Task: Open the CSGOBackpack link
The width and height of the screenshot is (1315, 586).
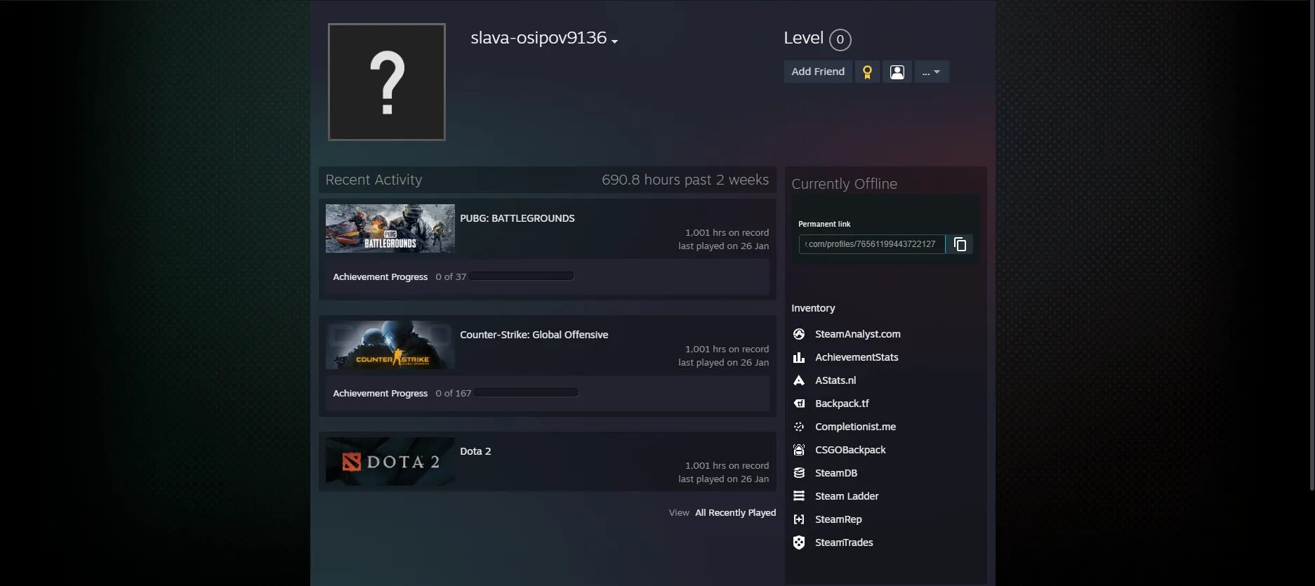Action: click(850, 450)
